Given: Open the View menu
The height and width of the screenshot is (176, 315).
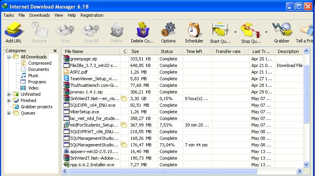Looking at the screenshot, I should pyautogui.click(x=59, y=15).
